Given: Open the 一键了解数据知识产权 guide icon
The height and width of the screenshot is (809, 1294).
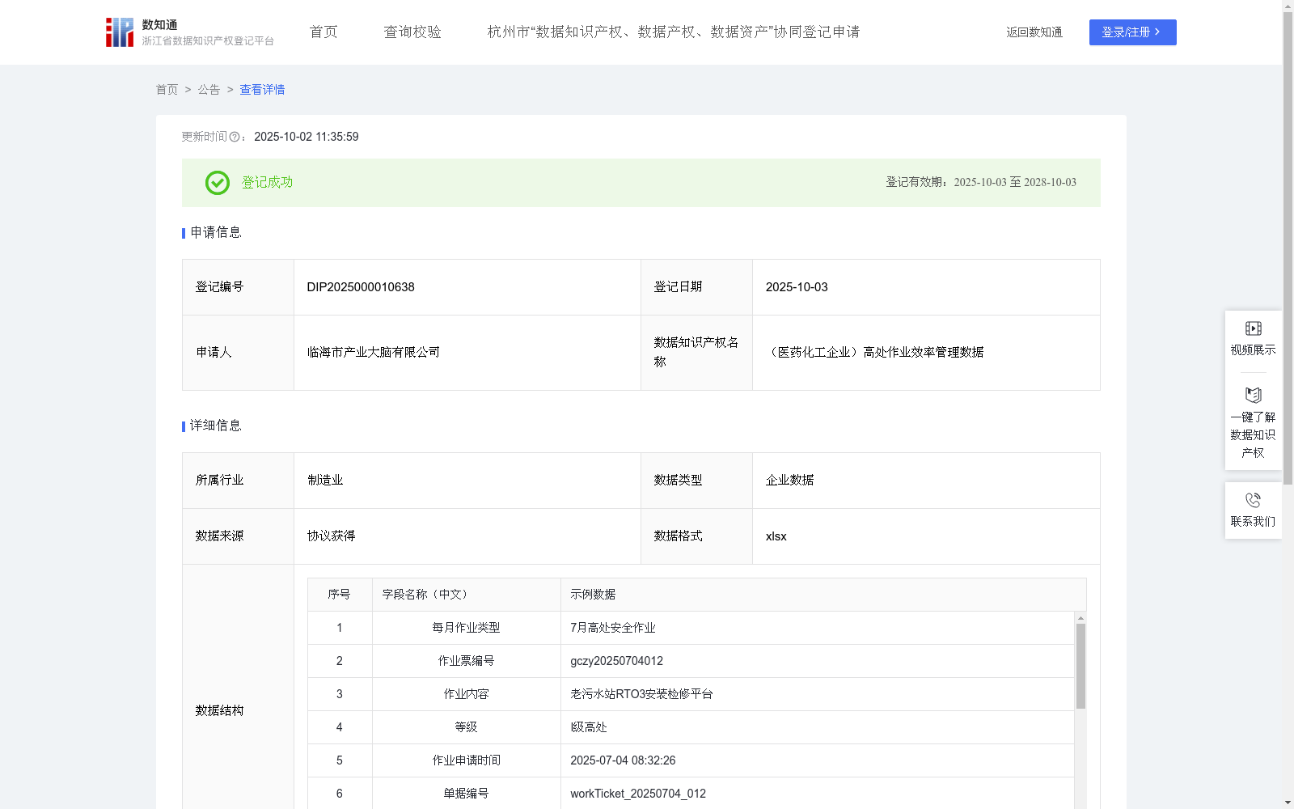Looking at the screenshot, I should click(1253, 396).
